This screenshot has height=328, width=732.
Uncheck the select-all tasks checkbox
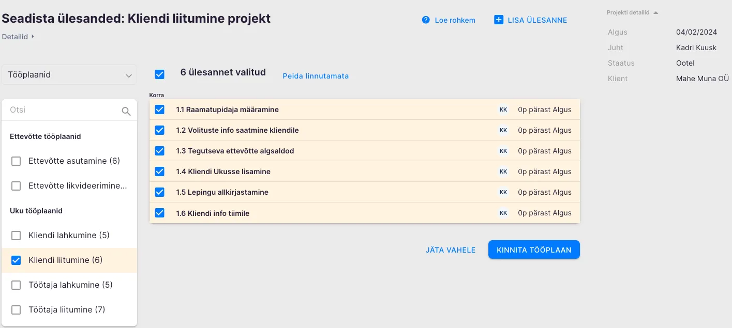(160, 74)
